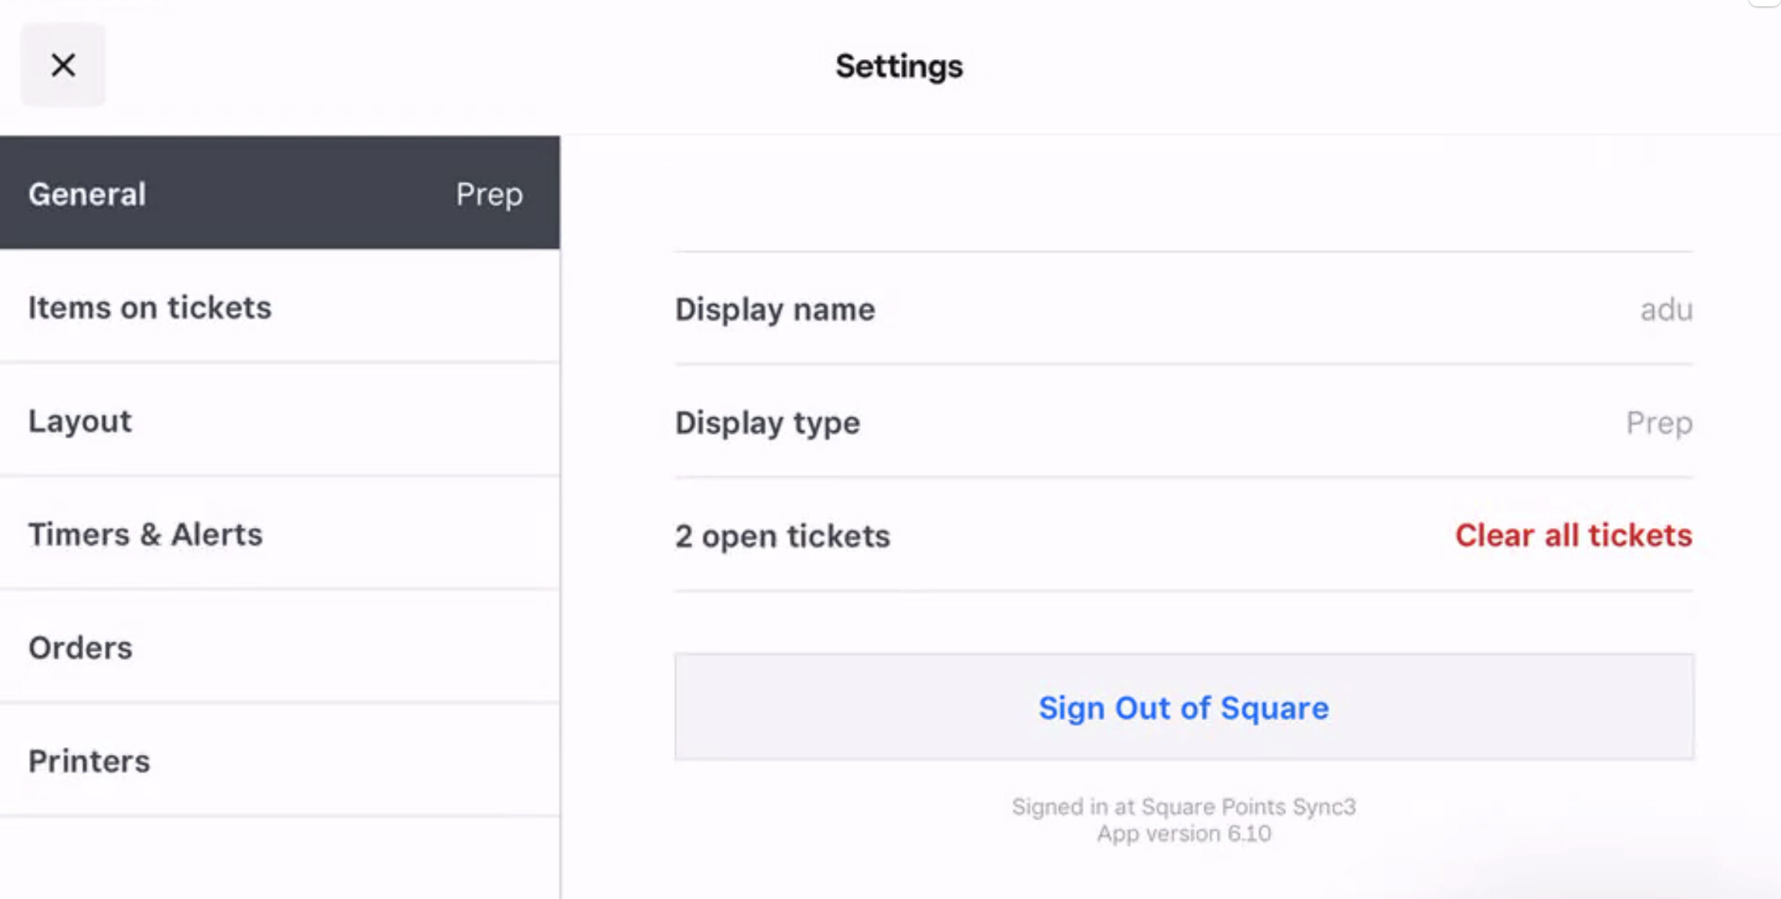Close the Settings screen with the X
1781x899 pixels.
[63, 65]
